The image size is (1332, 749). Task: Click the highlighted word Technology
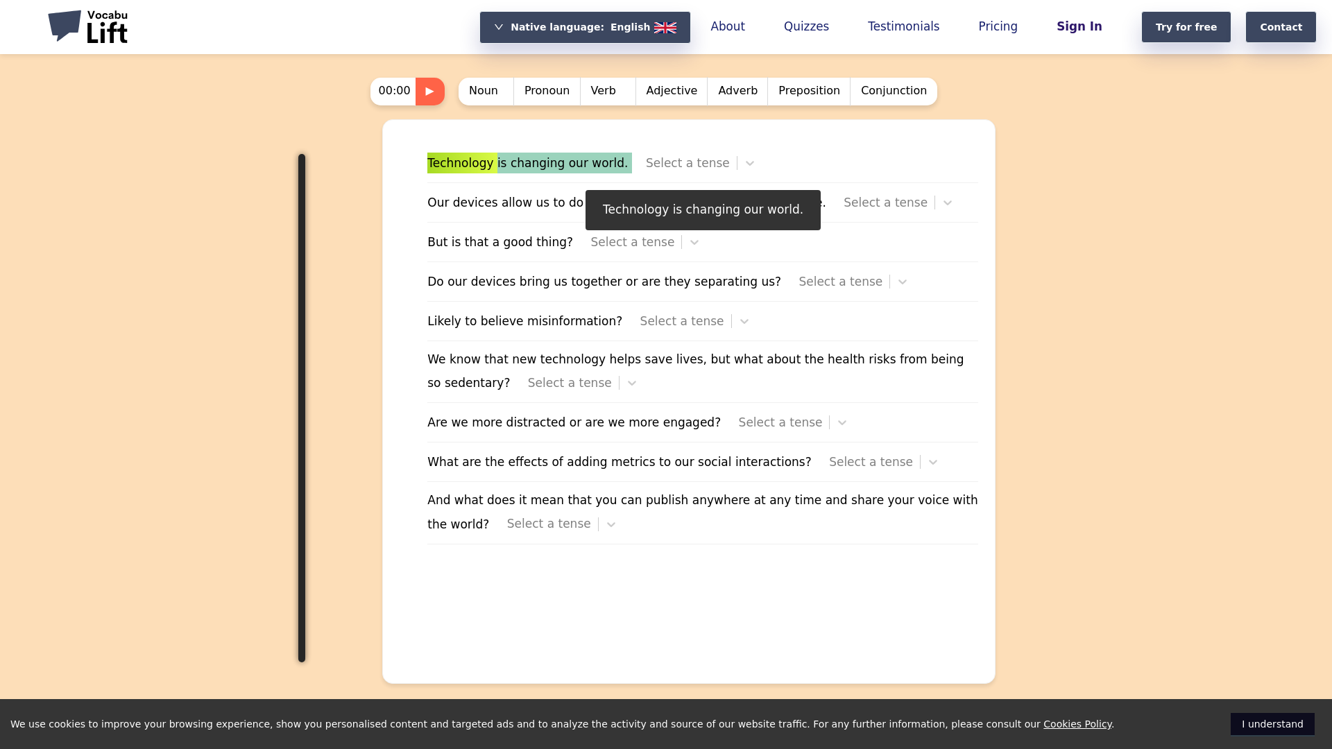pyautogui.click(x=461, y=163)
